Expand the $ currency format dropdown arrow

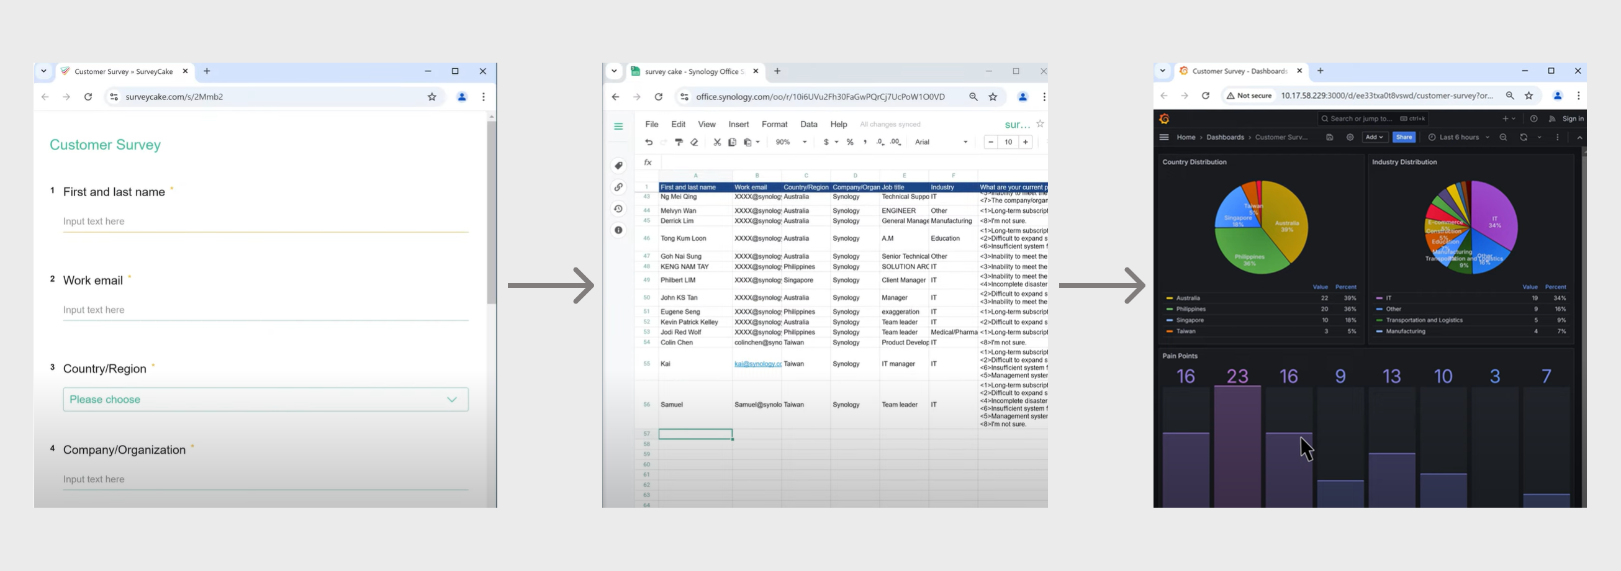click(x=837, y=142)
